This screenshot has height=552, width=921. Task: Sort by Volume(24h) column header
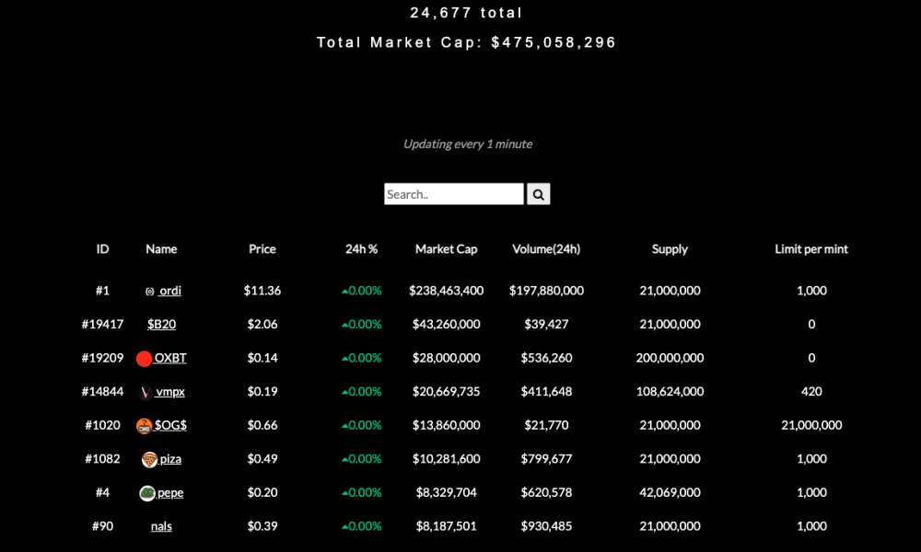(x=546, y=248)
